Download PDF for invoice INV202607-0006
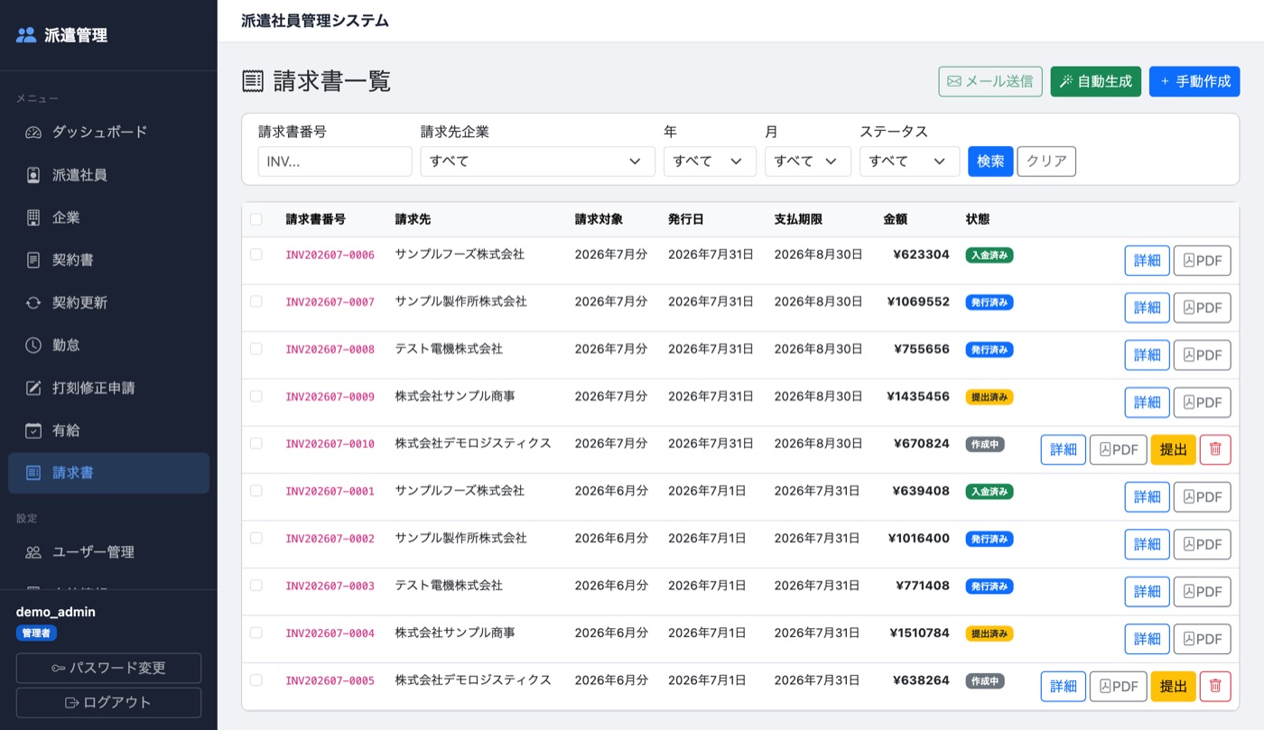 click(1202, 261)
